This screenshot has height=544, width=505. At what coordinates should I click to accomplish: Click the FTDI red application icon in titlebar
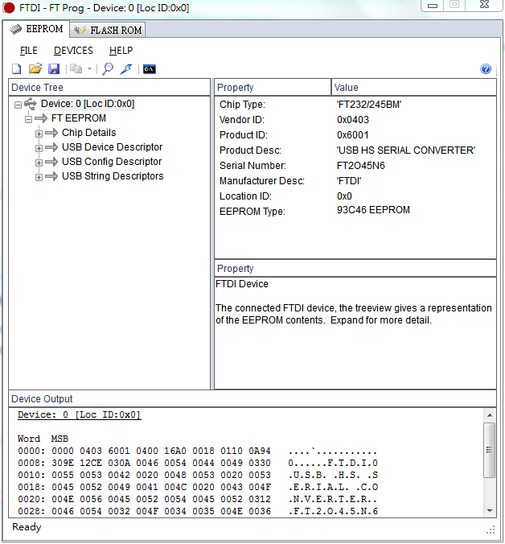(8, 7)
